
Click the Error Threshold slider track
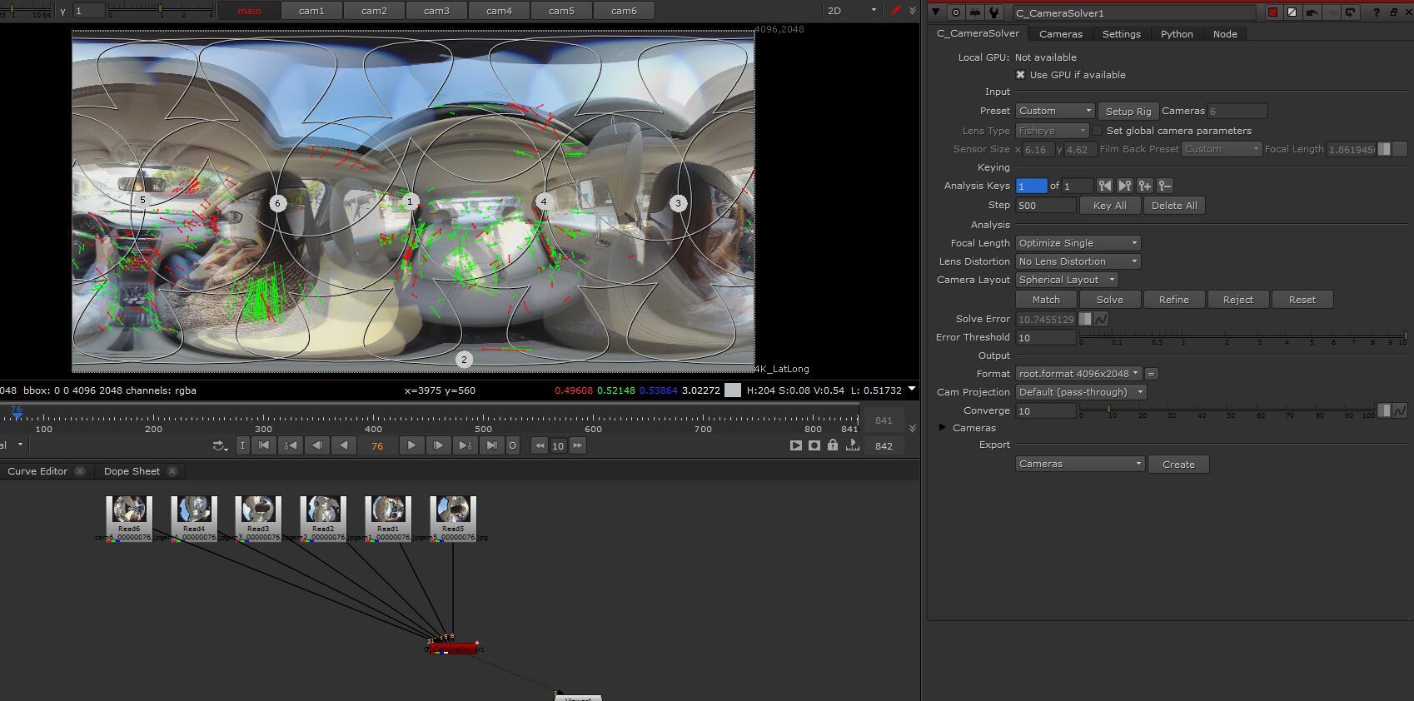[x=1241, y=336]
